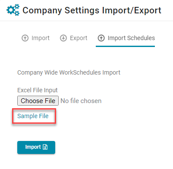Screen dimensions: 173x169
Task: Click the upload arrow icon beside Import
Action: (25, 38)
